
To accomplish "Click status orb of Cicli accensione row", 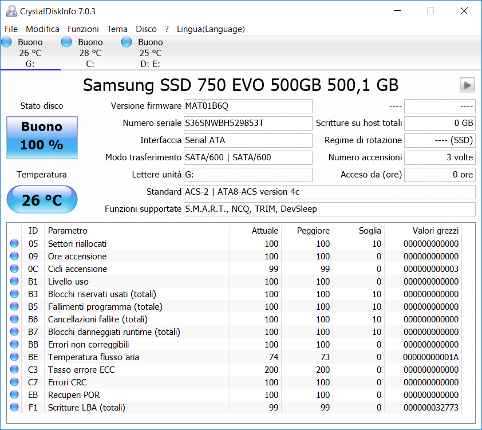I will (x=14, y=269).
